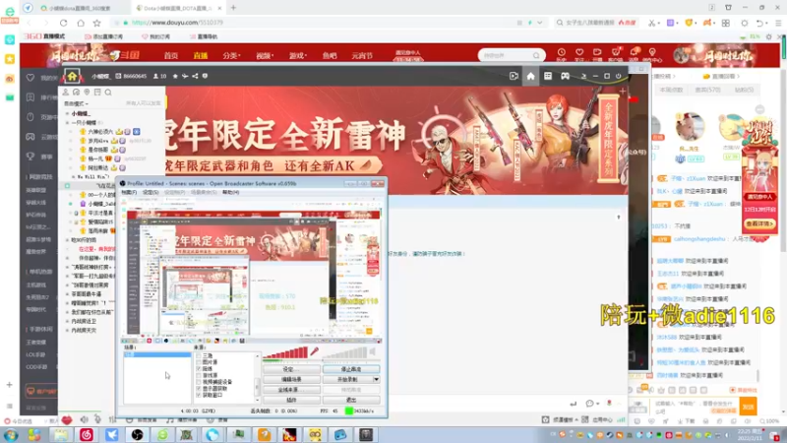Screen dimensions: 787x443
Task: Toggle the topmost source checkbox in OBS list
Action: coord(199,355)
